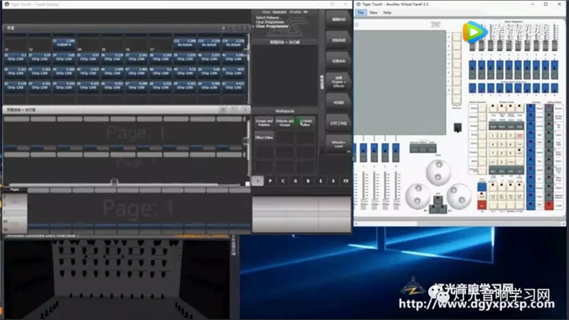Select the 'B' beam attribute bank button
The image size is (569, 320).
point(308,181)
